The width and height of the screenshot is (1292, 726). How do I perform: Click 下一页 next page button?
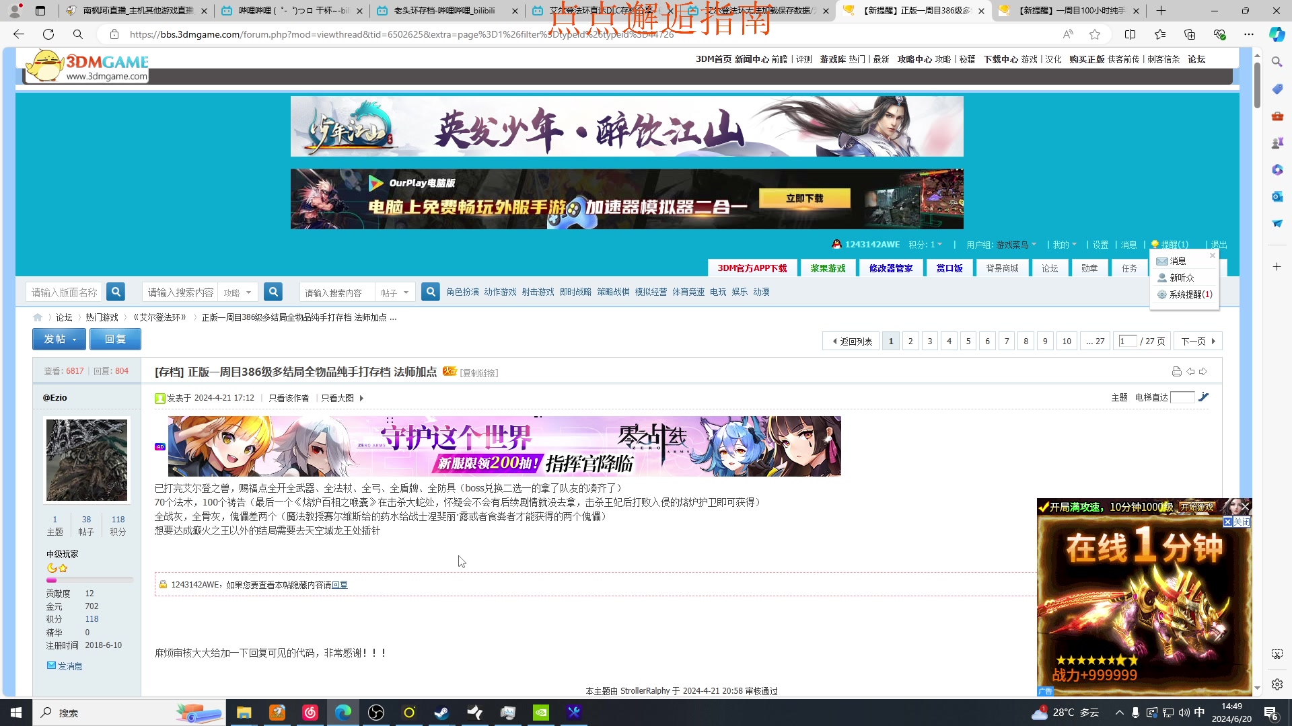point(1198,341)
